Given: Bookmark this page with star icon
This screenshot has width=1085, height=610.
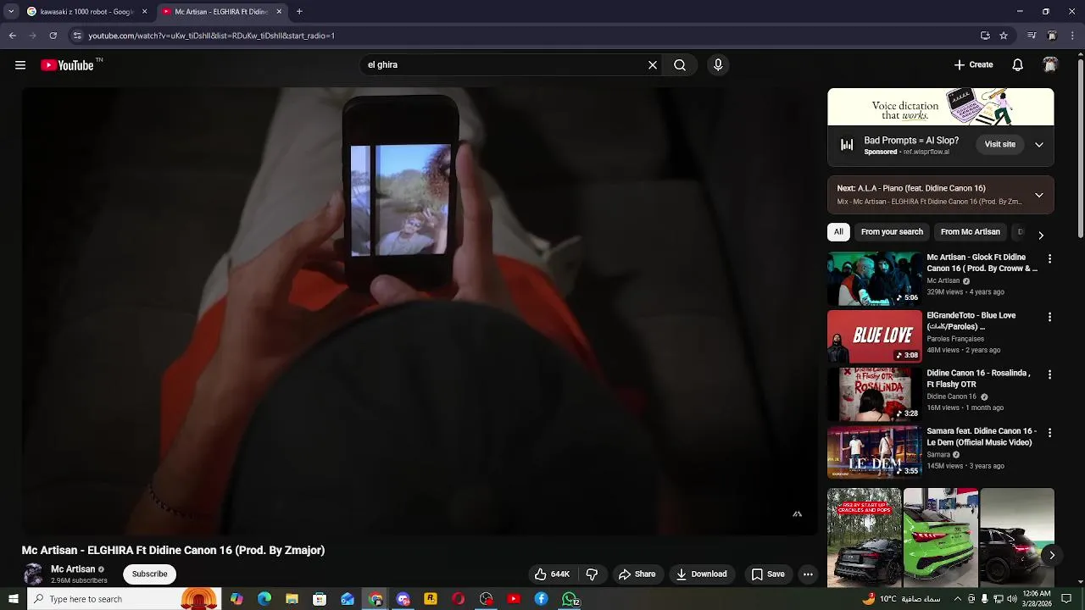Looking at the screenshot, I should (1004, 36).
